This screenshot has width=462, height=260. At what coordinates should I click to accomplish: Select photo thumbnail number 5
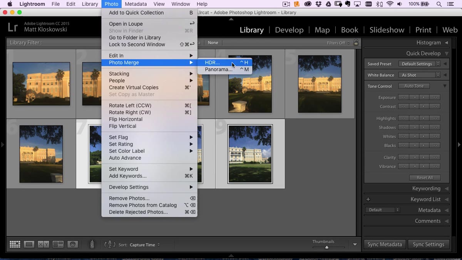click(x=320, y=84)
